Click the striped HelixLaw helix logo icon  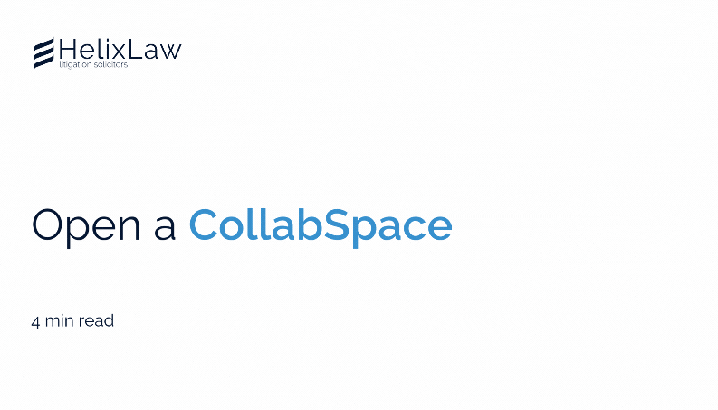44,53
